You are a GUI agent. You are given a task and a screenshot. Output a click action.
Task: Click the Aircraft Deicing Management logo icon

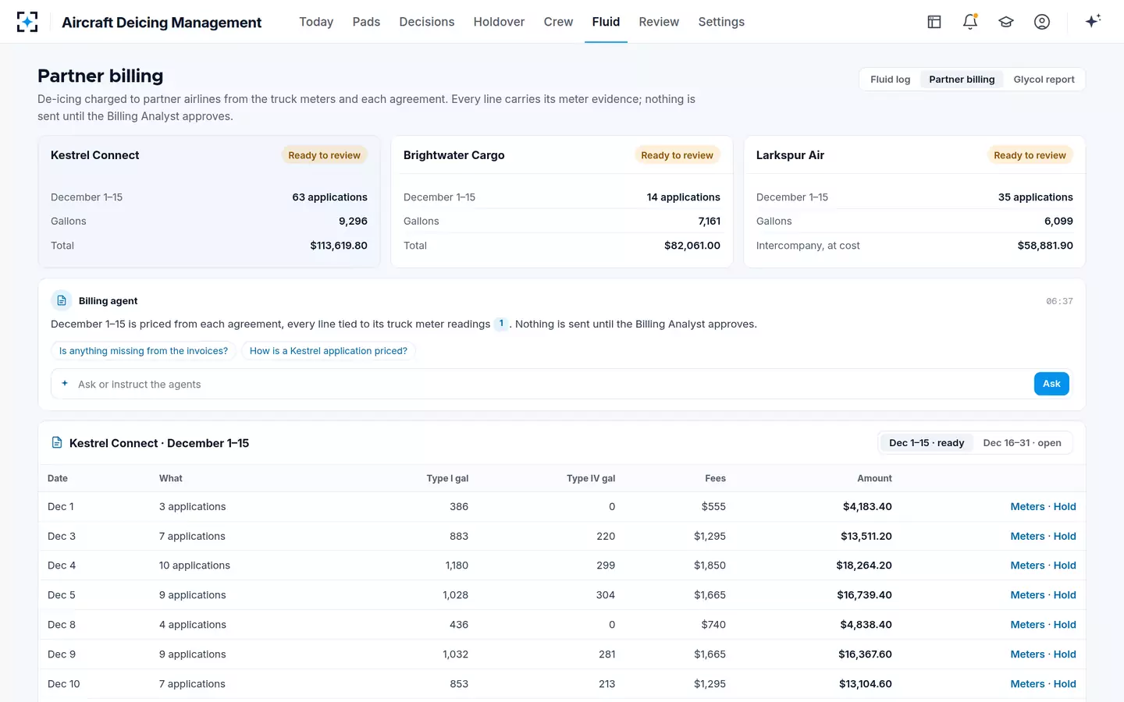(27, 22)
